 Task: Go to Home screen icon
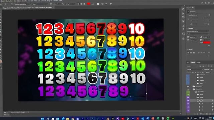tap(1, 4)
